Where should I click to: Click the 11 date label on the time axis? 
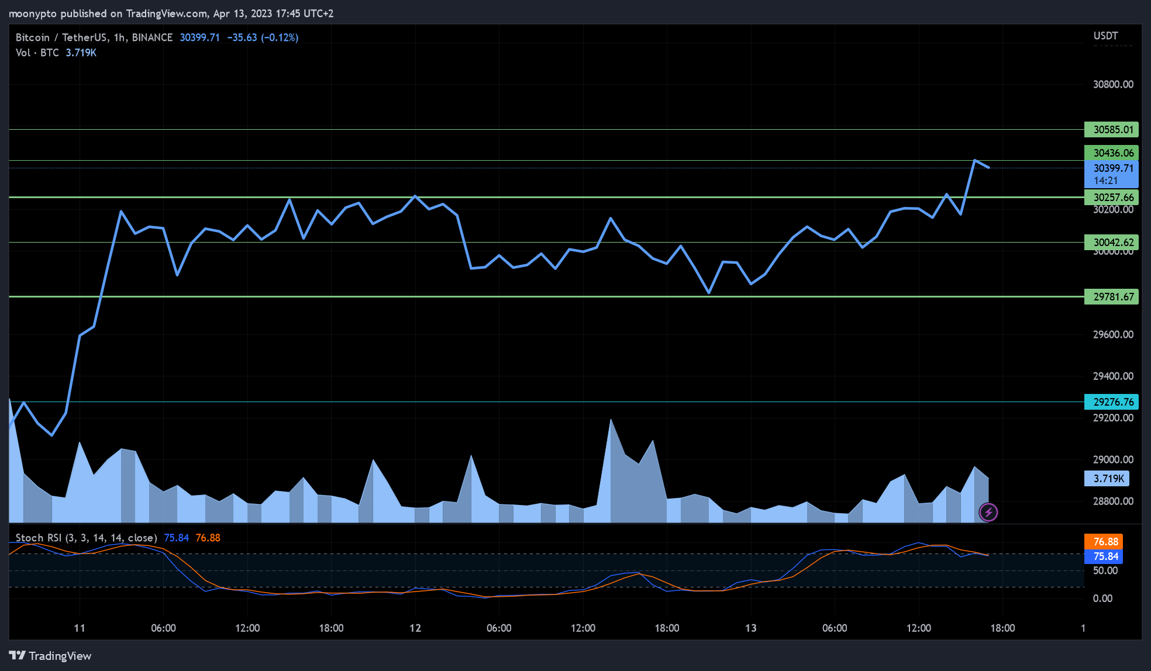pos(80,628)
